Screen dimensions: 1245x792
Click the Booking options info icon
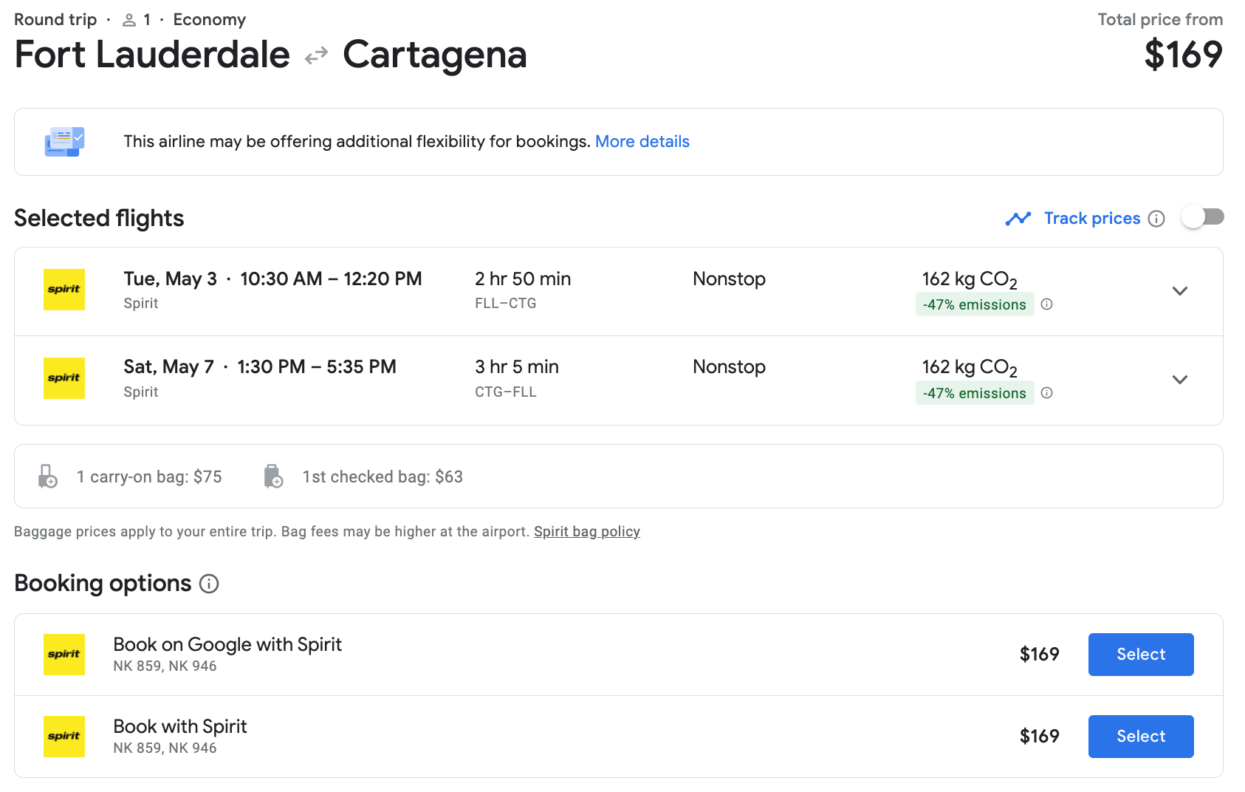[209, 584]
